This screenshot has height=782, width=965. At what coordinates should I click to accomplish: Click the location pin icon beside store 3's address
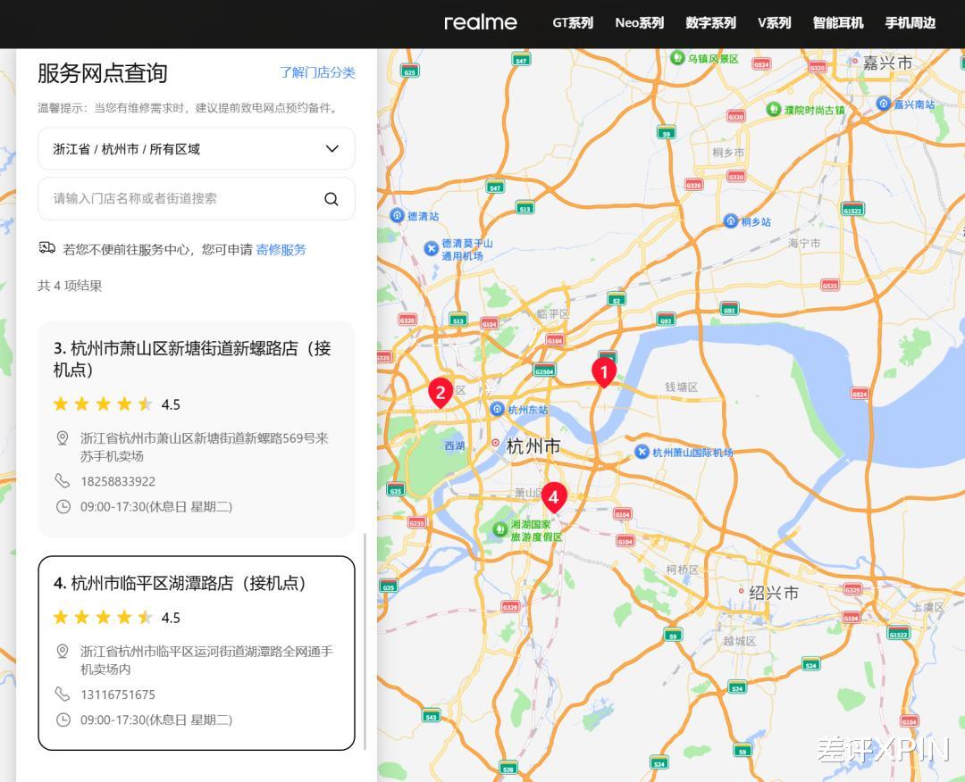coord(62,437)
